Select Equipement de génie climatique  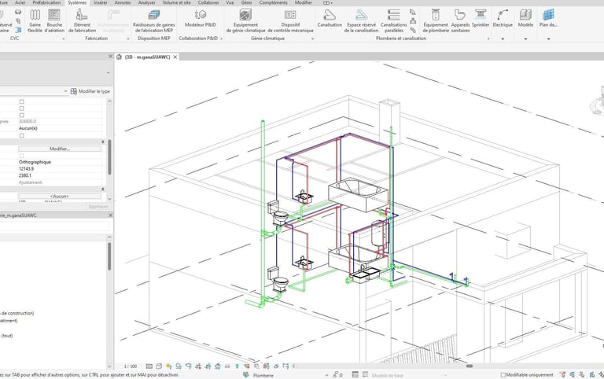245,20
